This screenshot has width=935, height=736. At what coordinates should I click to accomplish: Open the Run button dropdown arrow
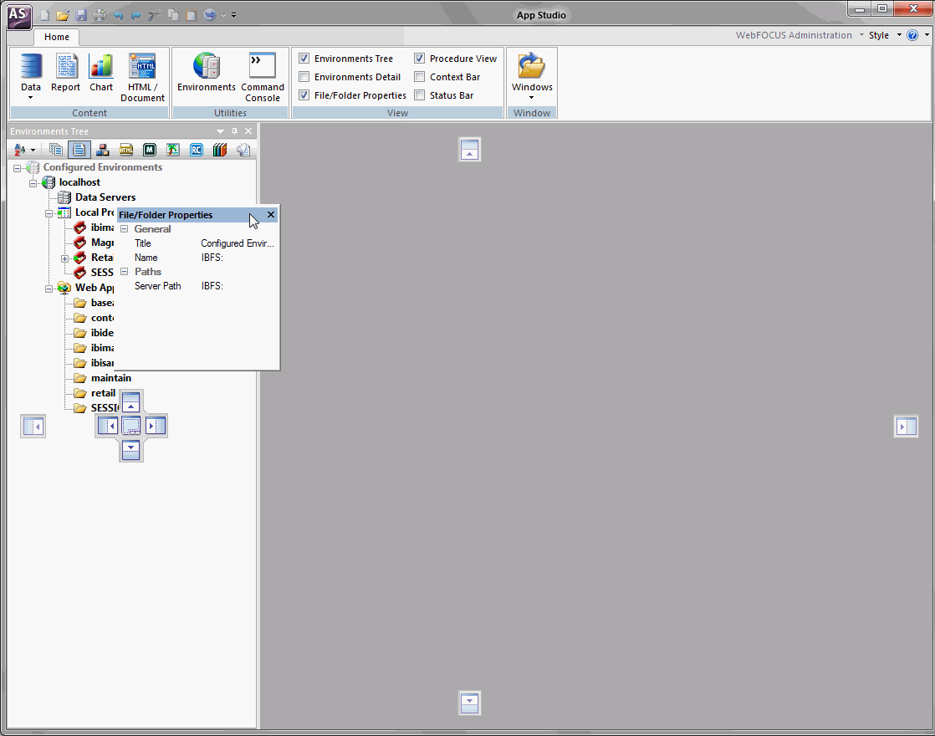click(x=223, y=16)
